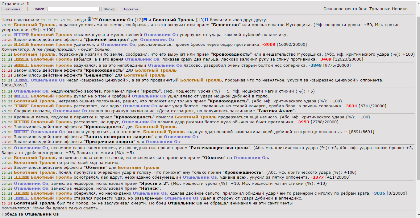Click the damage value -3034

351,106
